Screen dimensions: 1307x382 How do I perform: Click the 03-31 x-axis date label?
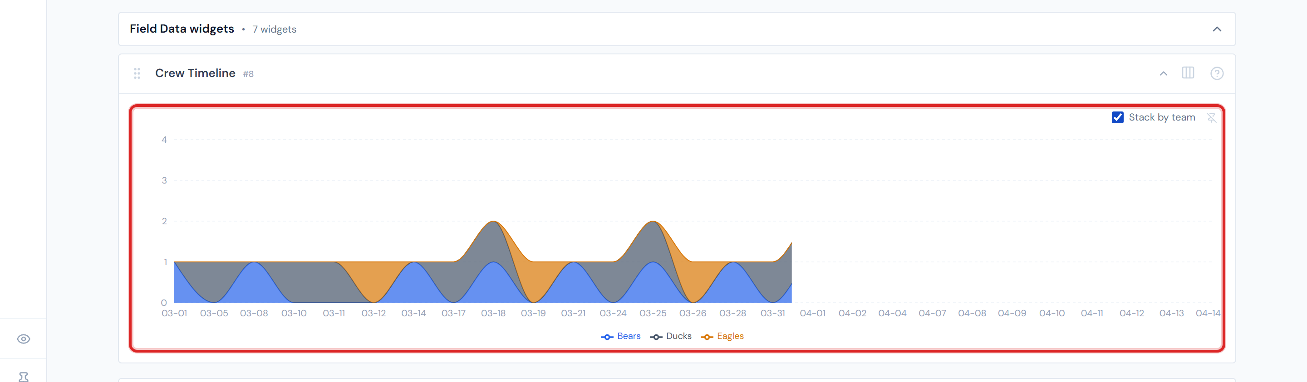(772, 314)
